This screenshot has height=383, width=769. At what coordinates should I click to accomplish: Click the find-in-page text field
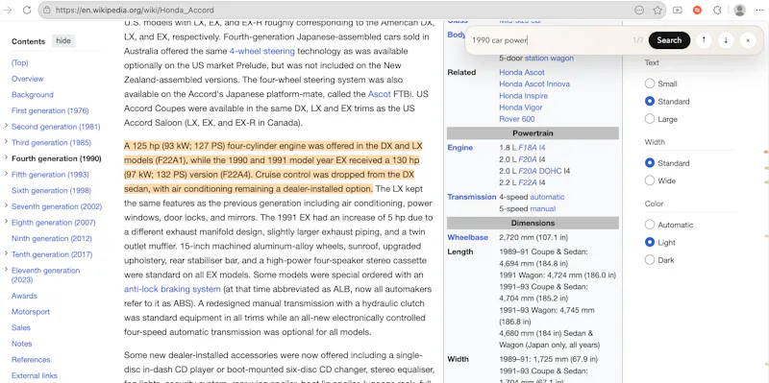(x=549, y=40)
